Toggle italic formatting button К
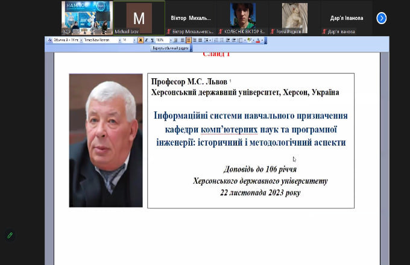Viewport: 410px width, 265px height. [x=146, y=40]
